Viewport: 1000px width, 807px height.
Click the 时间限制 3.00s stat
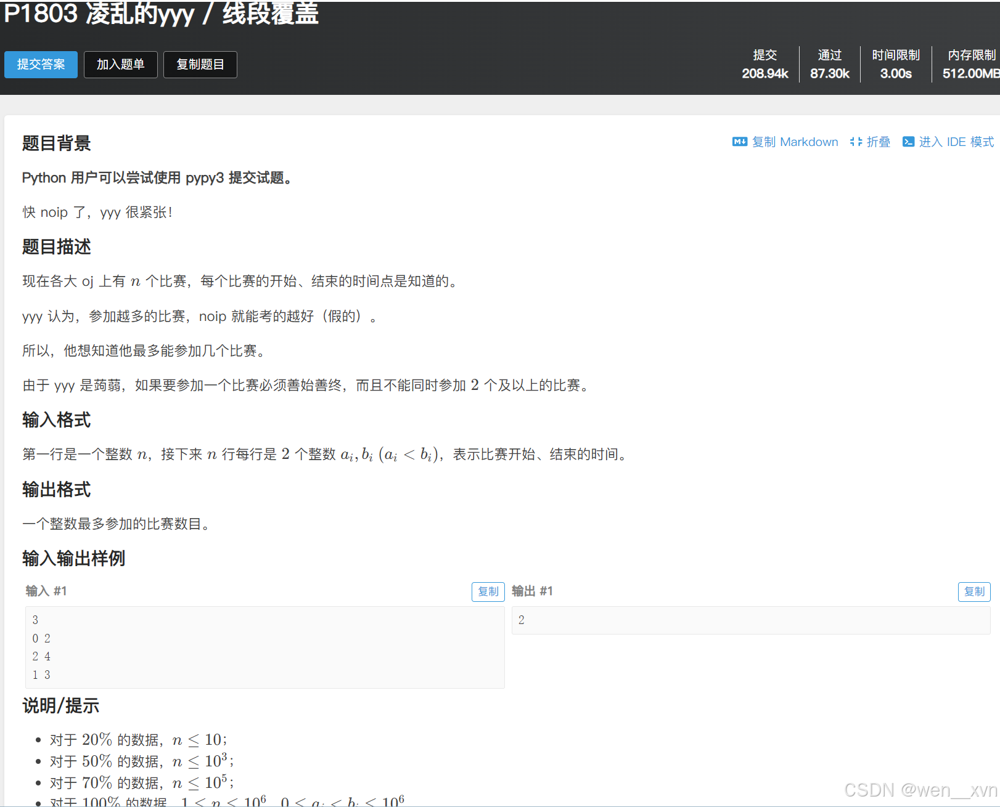pos(896,64)
